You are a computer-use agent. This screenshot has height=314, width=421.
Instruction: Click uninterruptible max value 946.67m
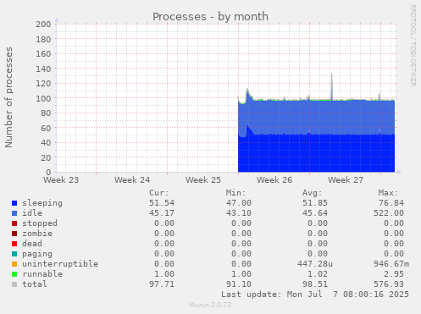coord(391,264)
